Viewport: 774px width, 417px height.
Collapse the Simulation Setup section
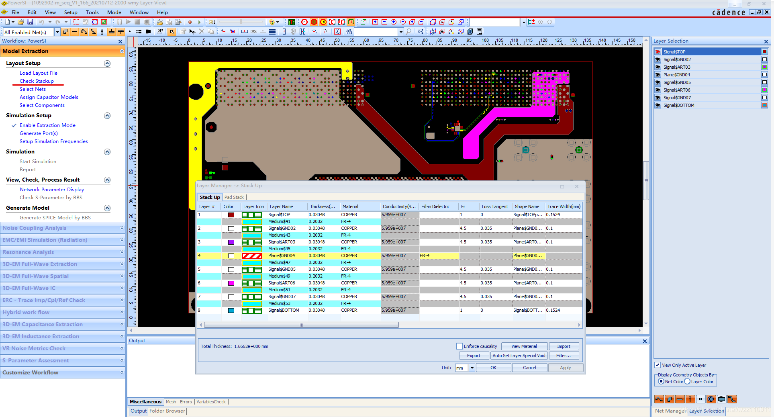[107, 116]
